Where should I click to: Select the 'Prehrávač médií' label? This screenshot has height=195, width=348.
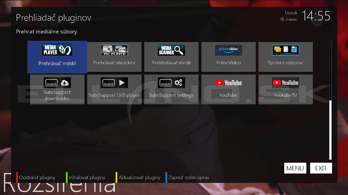tap(57, 63)
